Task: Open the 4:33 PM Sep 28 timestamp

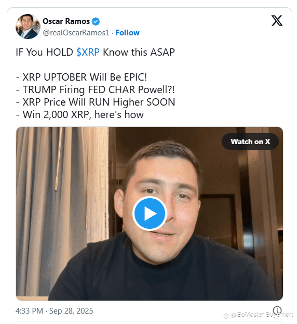Action: point(54,311)
